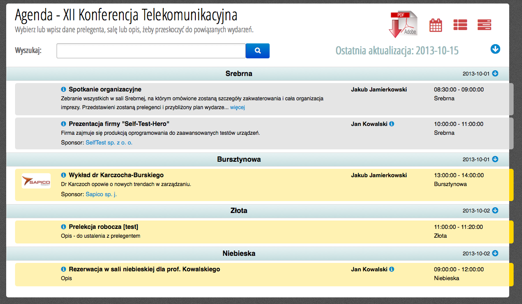Collapse the Srebrna section arrow
Viewport: 522px width, 304px height.
[495, 74]
